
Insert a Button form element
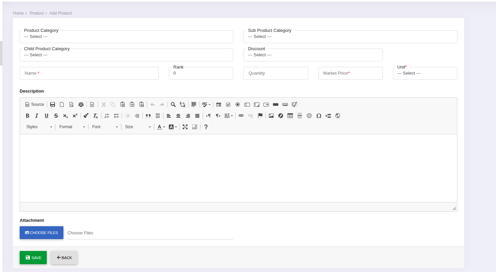pyautogui.click(x=276, y=104)
